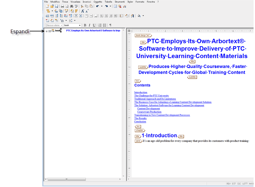Open the book element combo box
Screen dimensions: 255x187
pyautogui.click(x=72, y=25)
